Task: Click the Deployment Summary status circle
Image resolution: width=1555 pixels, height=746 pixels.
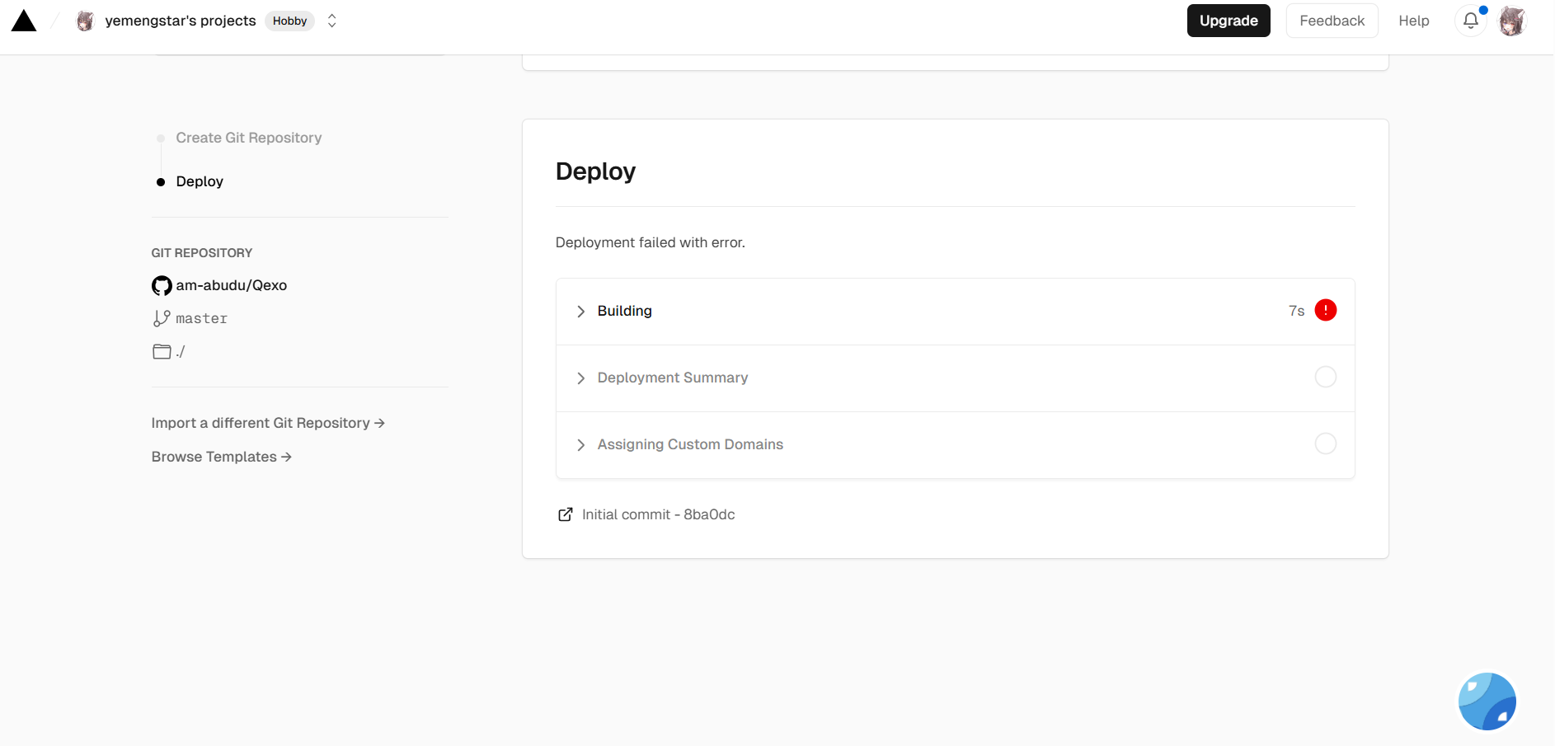Action: (1325, 377)
